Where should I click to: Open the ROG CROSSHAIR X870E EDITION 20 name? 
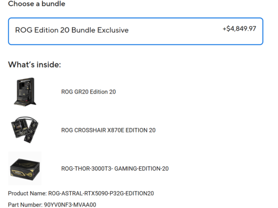click(x=108, y=130)
